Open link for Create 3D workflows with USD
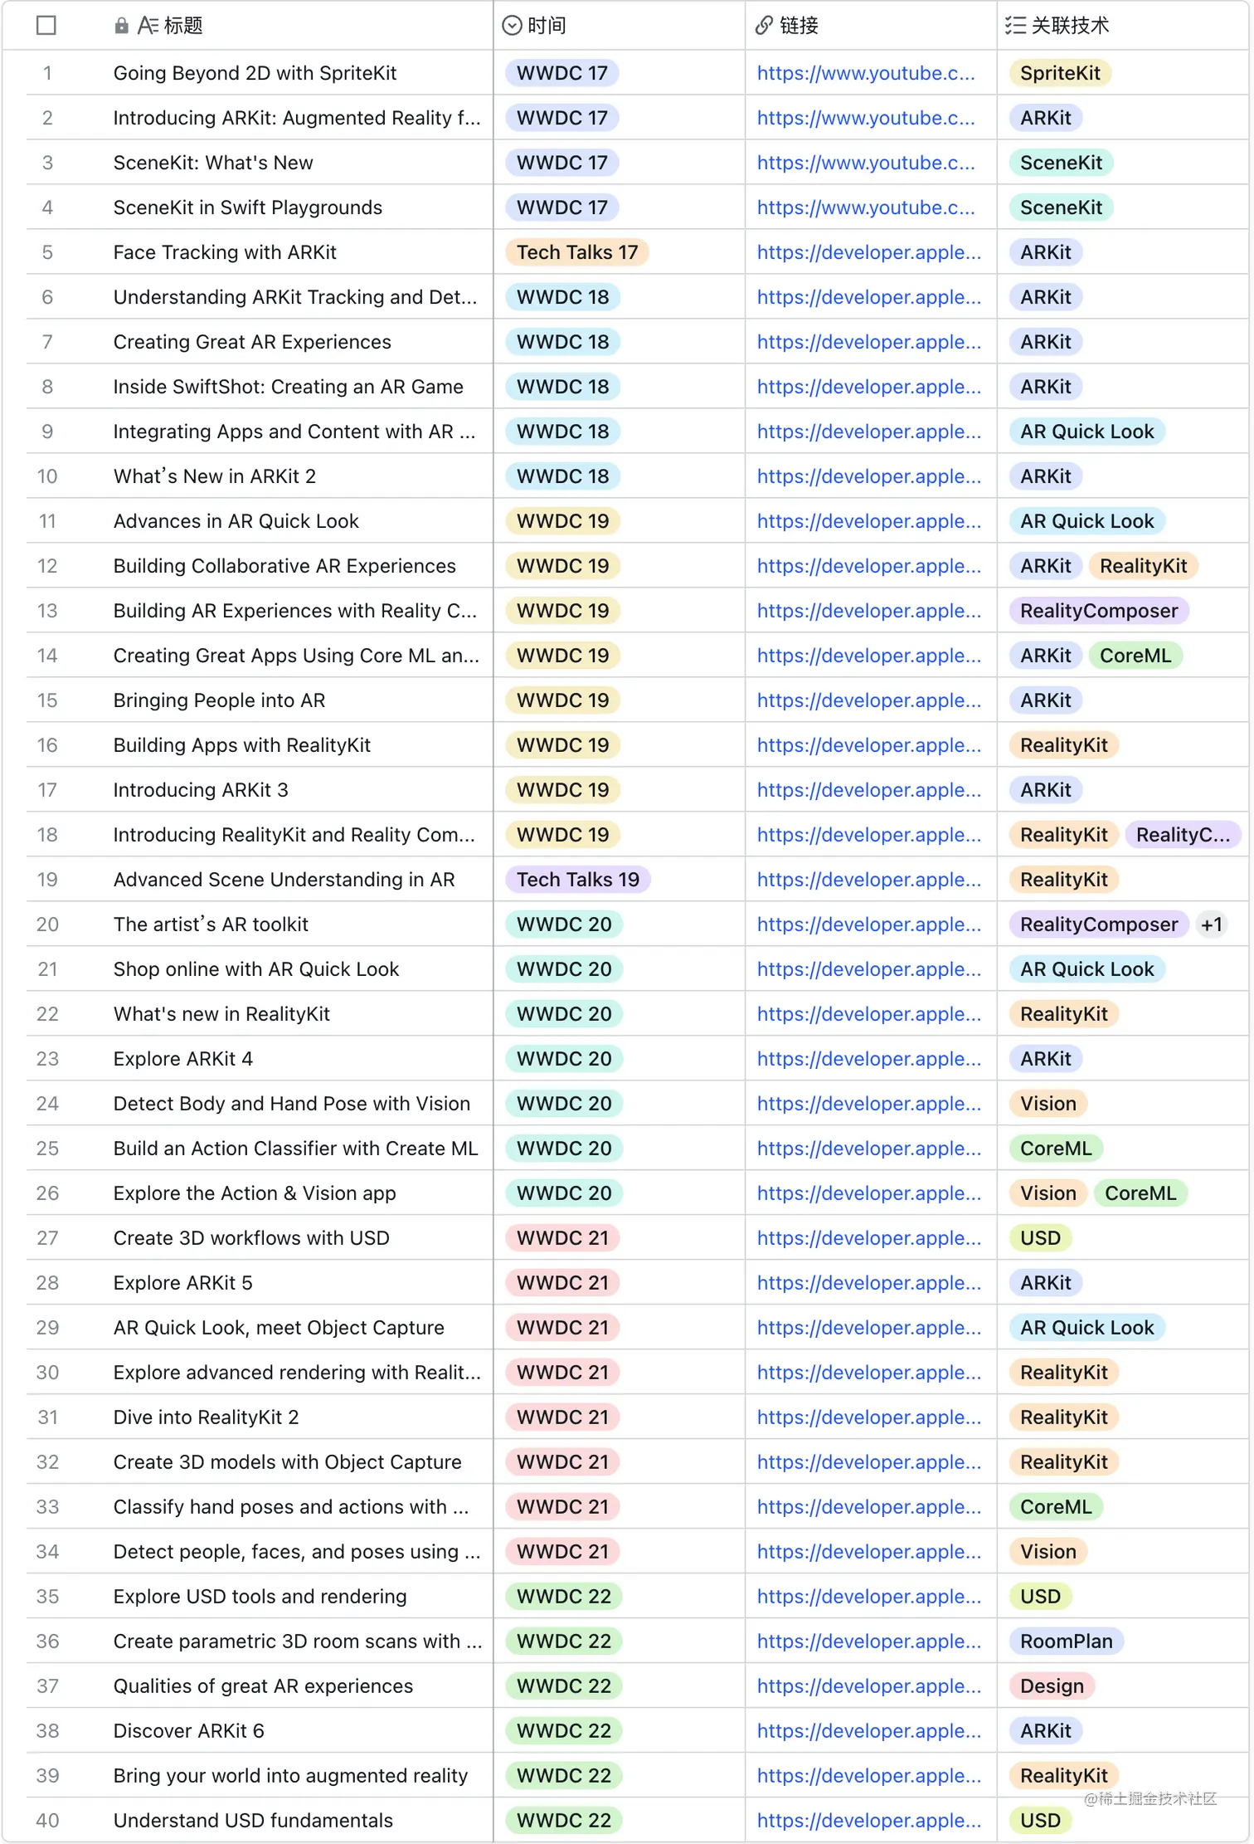Image resolution: width=1254 pixels, height=1844 pixels. (869, 1238)
